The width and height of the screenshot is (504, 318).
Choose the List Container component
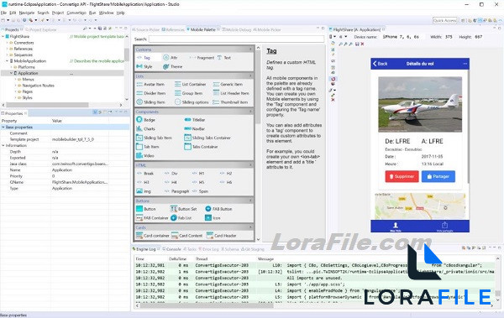click(x=191, y=84)
